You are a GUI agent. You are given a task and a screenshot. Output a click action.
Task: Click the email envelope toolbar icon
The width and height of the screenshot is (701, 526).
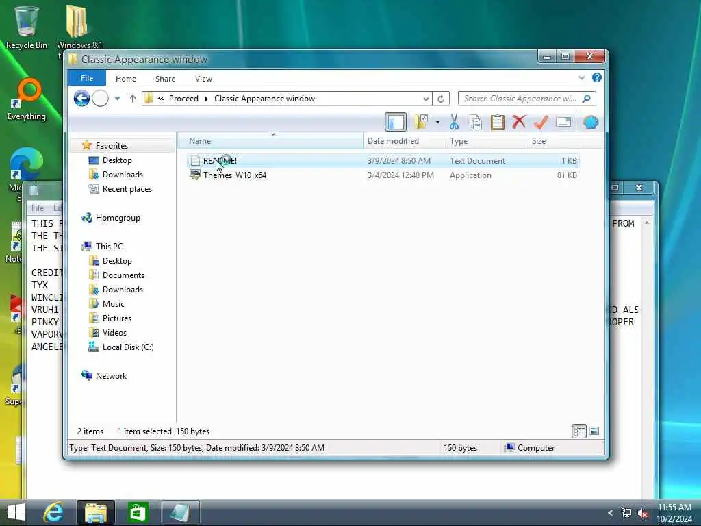click(563, 122)
